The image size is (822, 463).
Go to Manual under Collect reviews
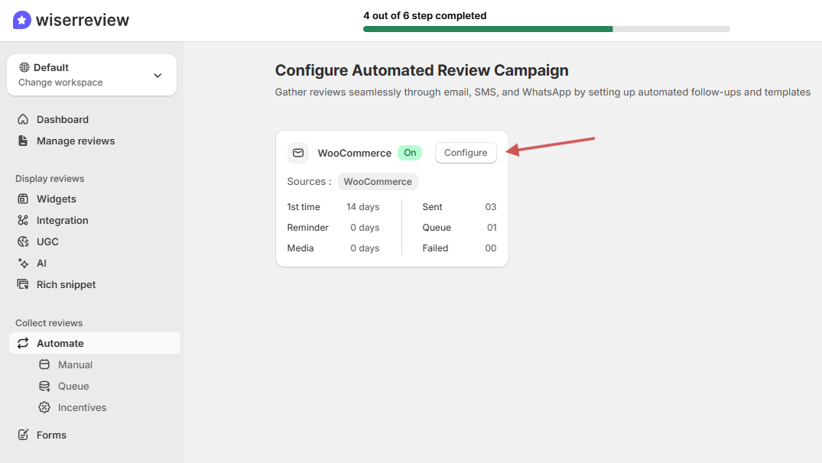click(75, 364)
